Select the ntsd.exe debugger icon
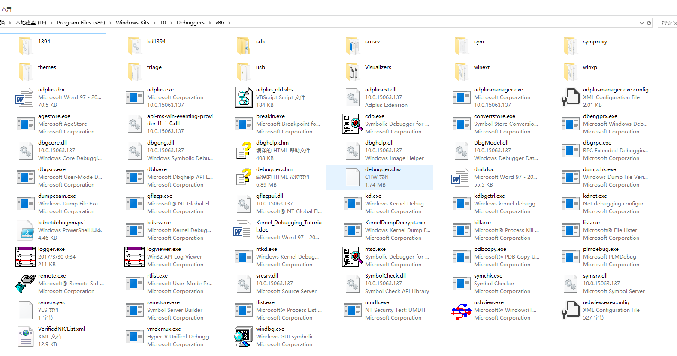Image resolution: width=677 pixels, height=356 pixels. pyautogui.click(x=353, y=257)
